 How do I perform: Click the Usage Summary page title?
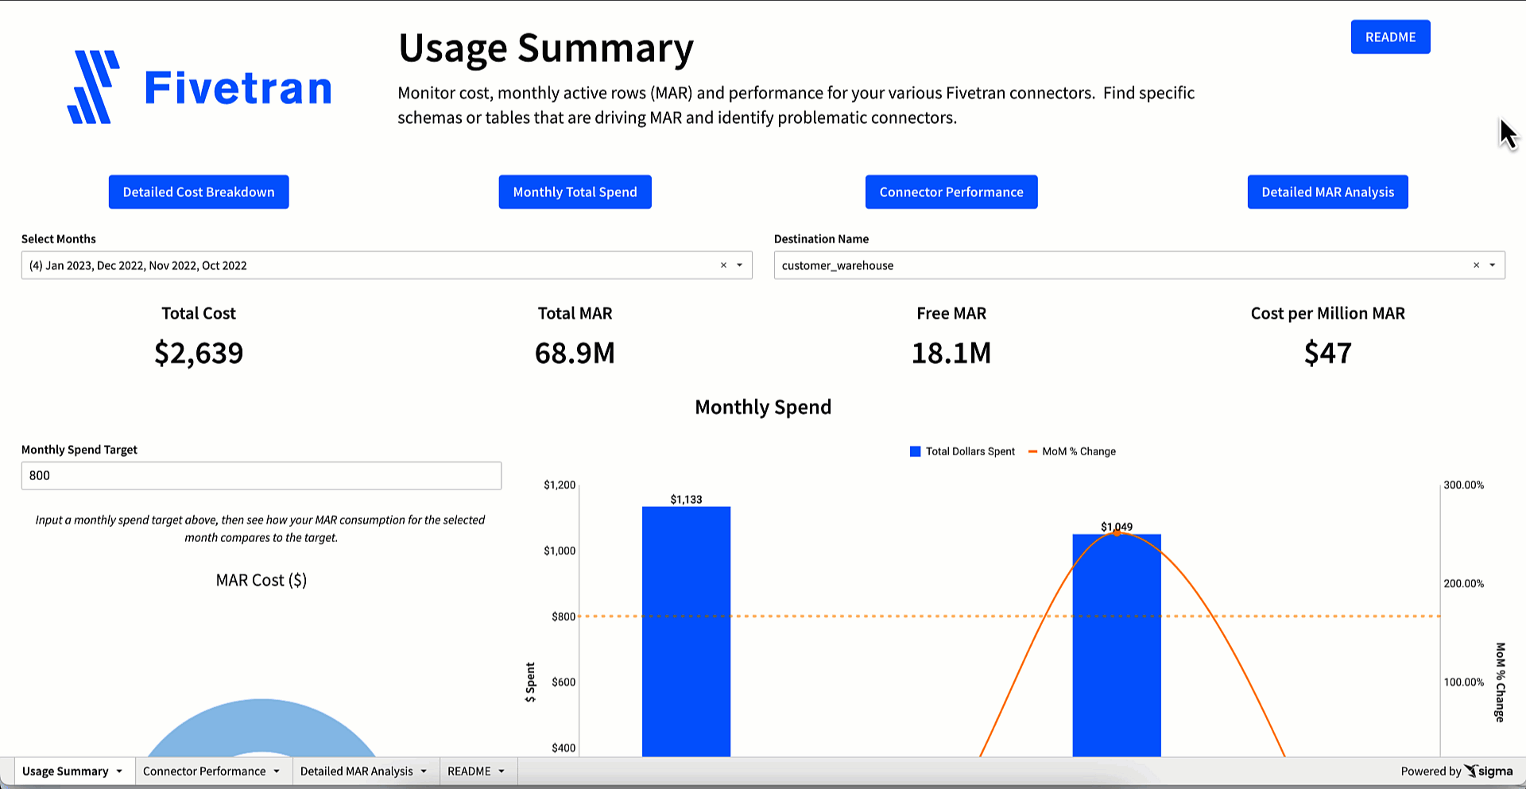click(x=546, y=48)
